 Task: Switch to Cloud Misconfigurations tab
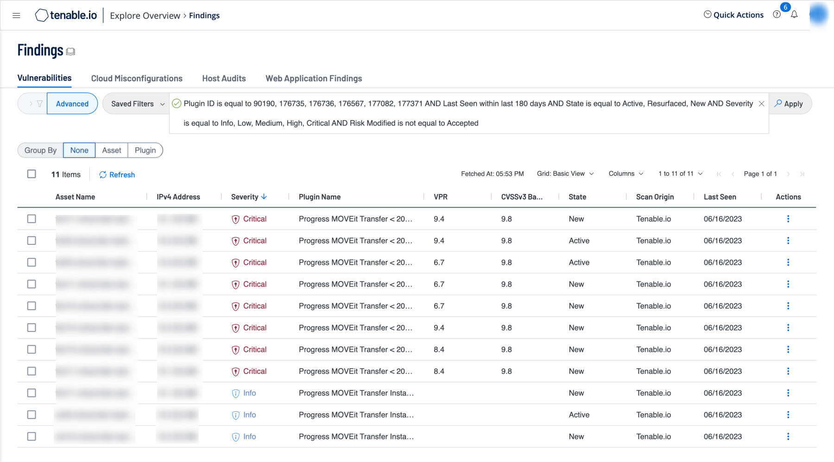(x=137, y=79)
